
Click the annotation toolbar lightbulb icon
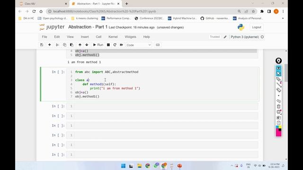click(278, 61)
